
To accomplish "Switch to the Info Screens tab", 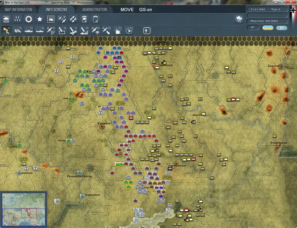I will (57, 10).
